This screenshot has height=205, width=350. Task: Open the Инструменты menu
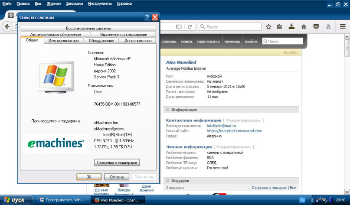(100, 3)
